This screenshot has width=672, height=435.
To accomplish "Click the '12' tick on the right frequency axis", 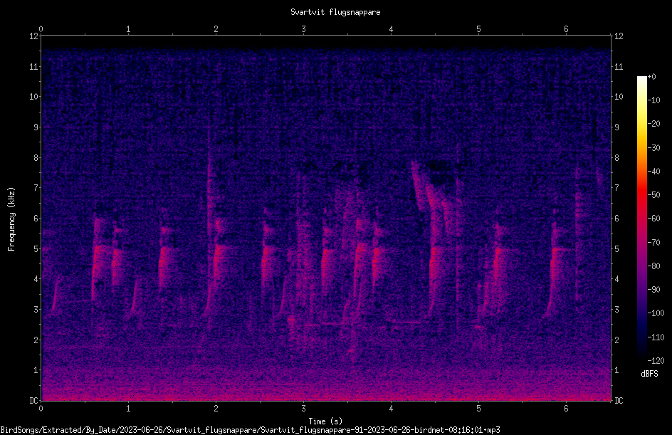I will (619, 36).
